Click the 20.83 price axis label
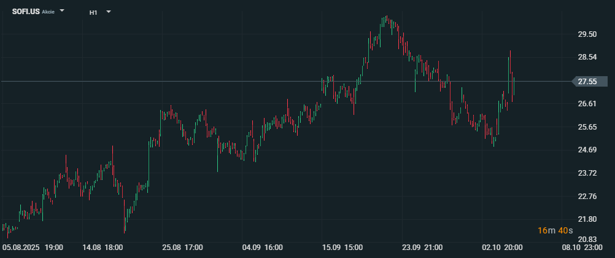This screenshot has width=615, height=258. coord(587,239)
